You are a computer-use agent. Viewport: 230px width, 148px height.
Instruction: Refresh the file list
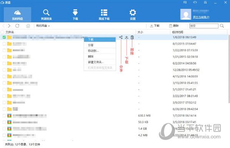tap(17, 26)
